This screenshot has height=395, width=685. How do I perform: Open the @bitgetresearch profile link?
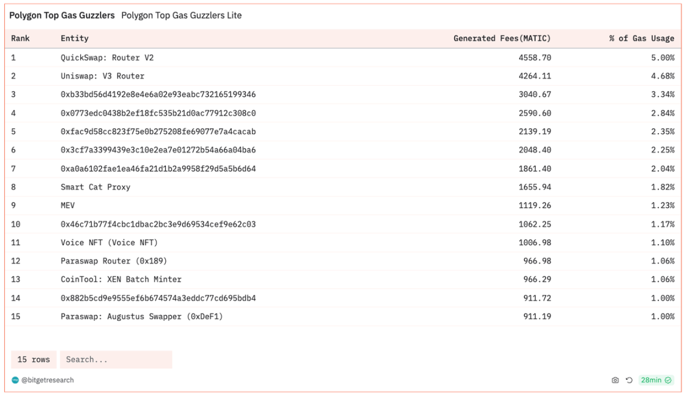tap(48, 380)
